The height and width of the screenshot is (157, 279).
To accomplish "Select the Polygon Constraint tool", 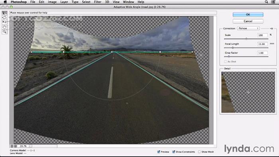I will click(4, 18).
